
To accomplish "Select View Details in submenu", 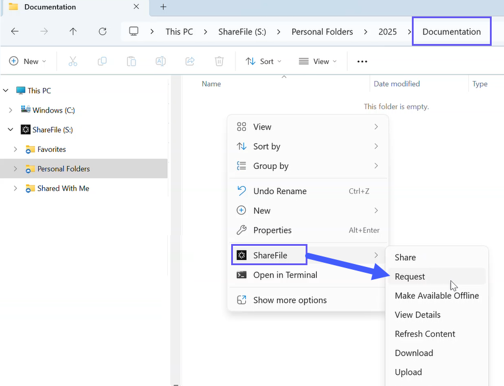I will (437, 314).
